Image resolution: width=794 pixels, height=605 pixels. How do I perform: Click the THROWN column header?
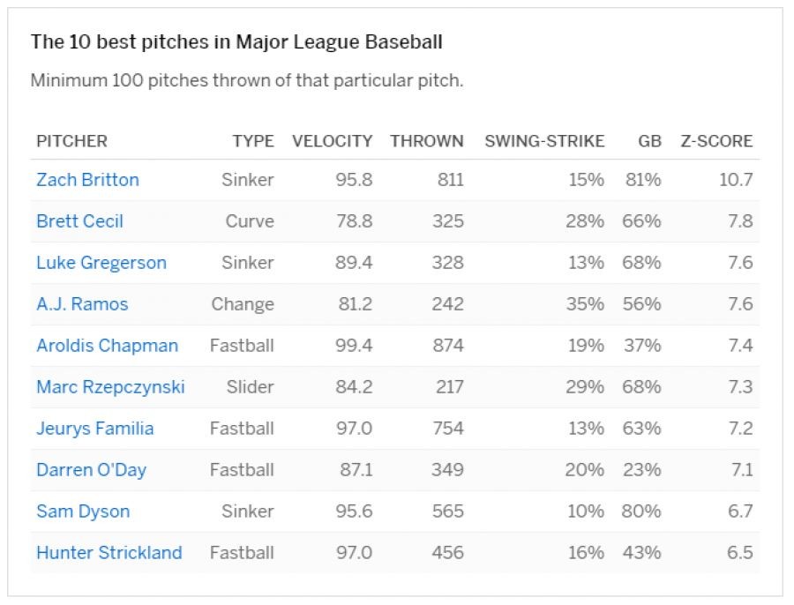(426, 141)
